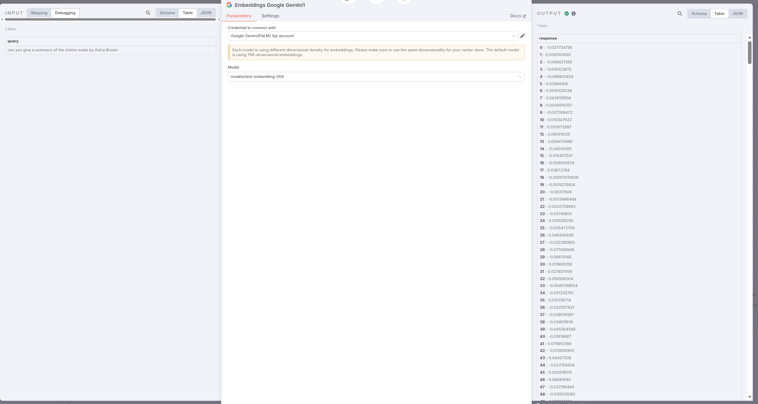Screen dimensions: 758x404
Task: Select the Debugging mode in Input panel
Action: click(65, 13)
